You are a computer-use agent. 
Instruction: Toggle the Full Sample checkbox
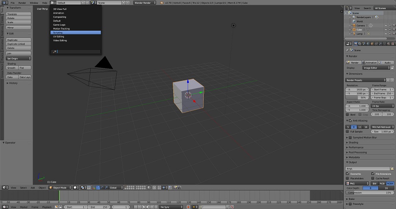click(347, 132)
